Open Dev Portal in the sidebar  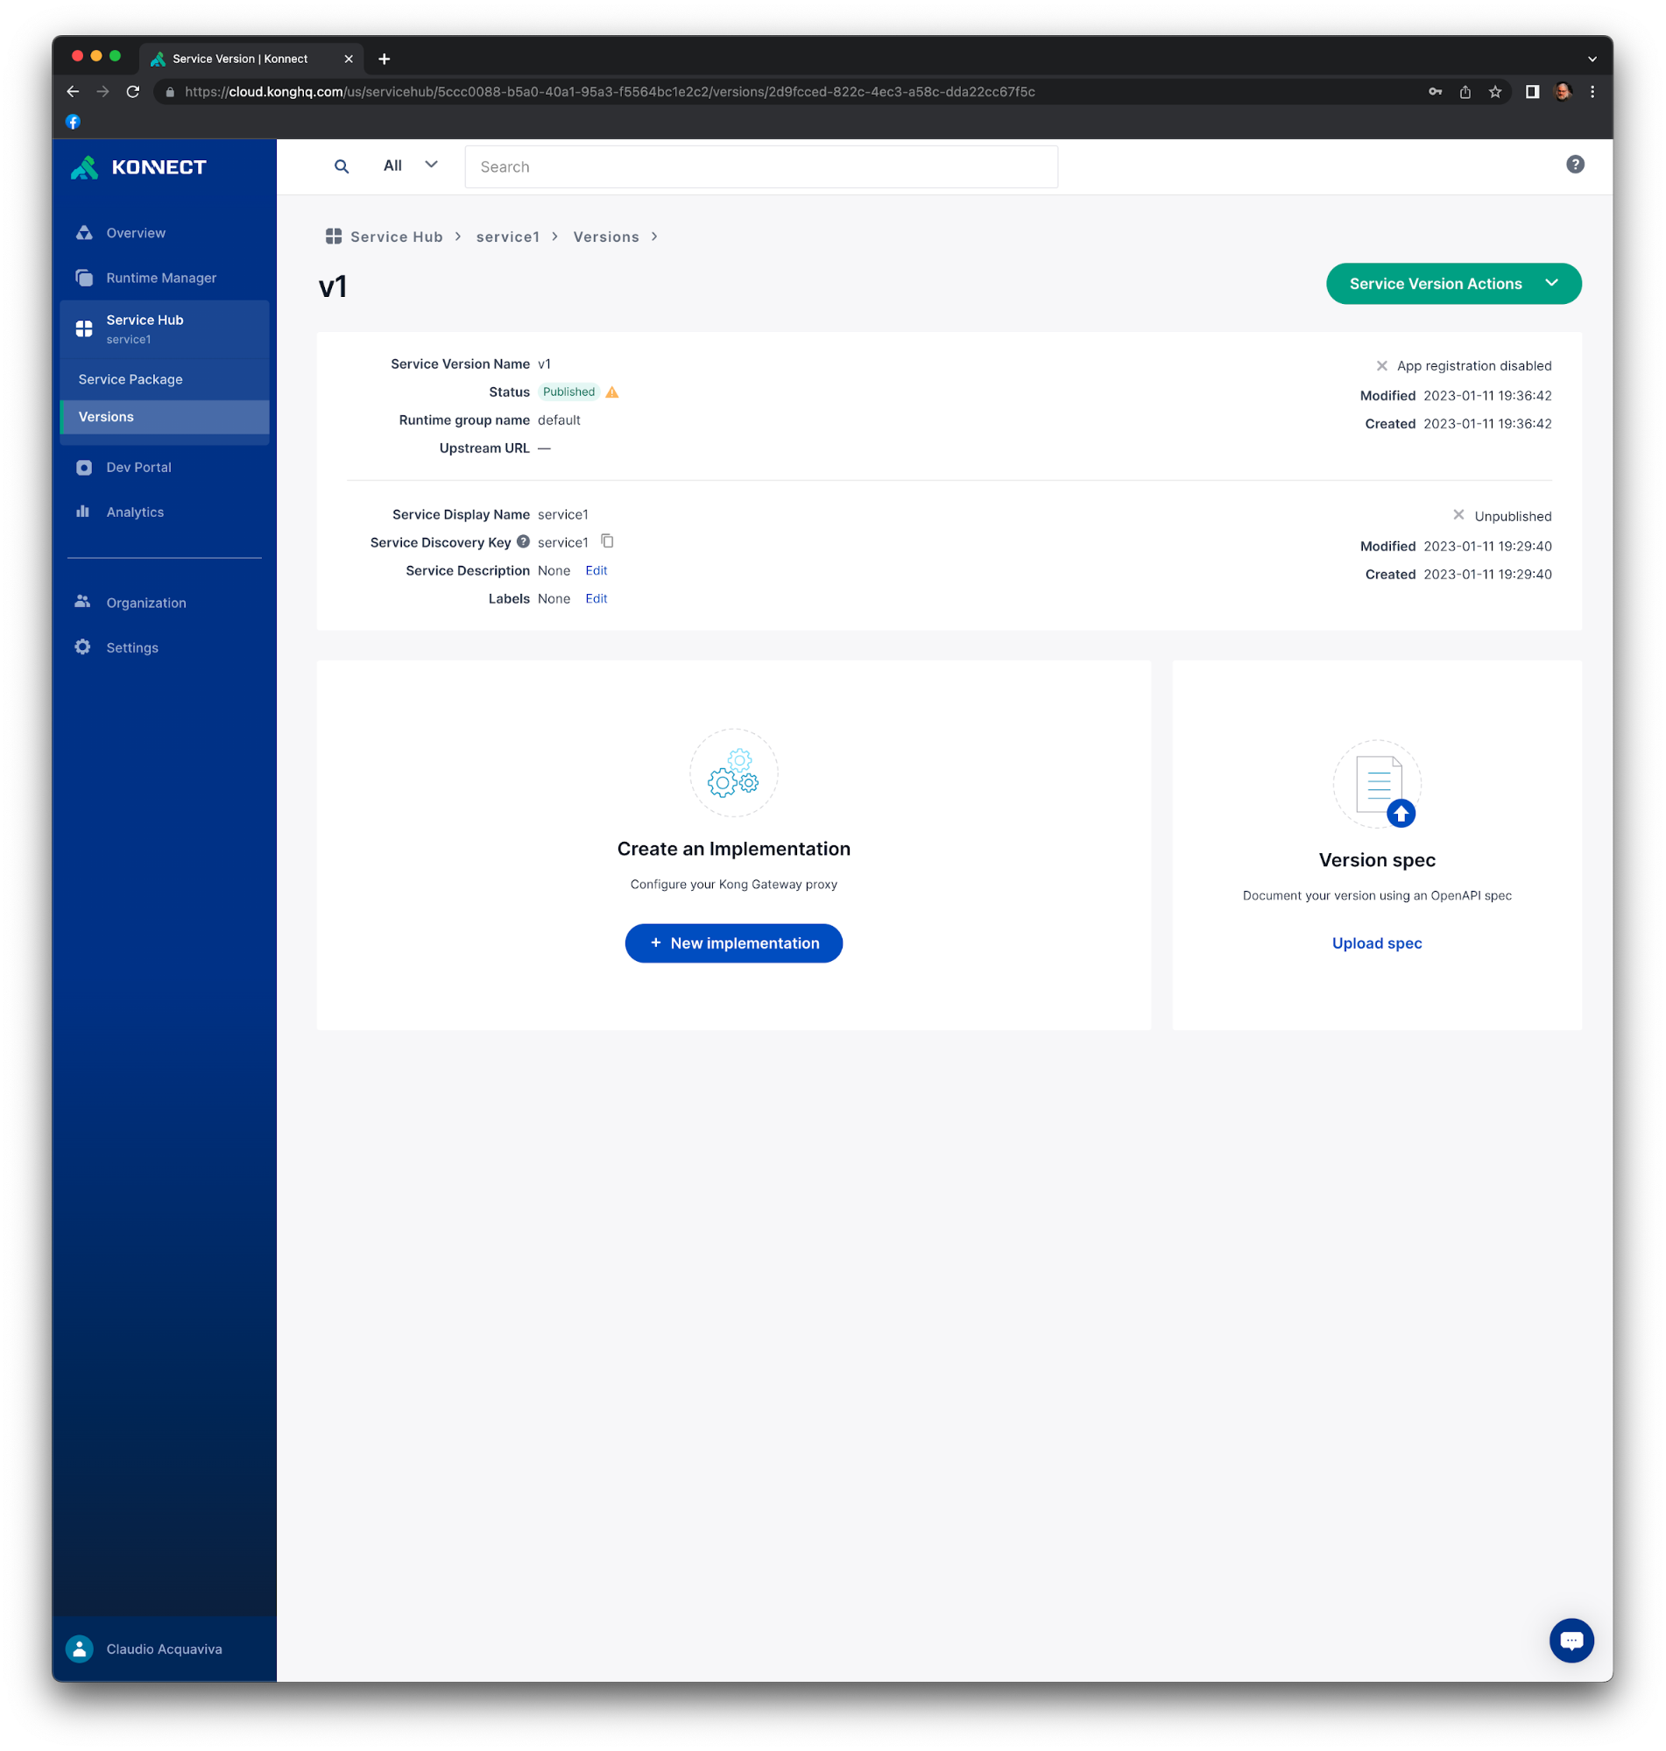click(x=138, y=467)
